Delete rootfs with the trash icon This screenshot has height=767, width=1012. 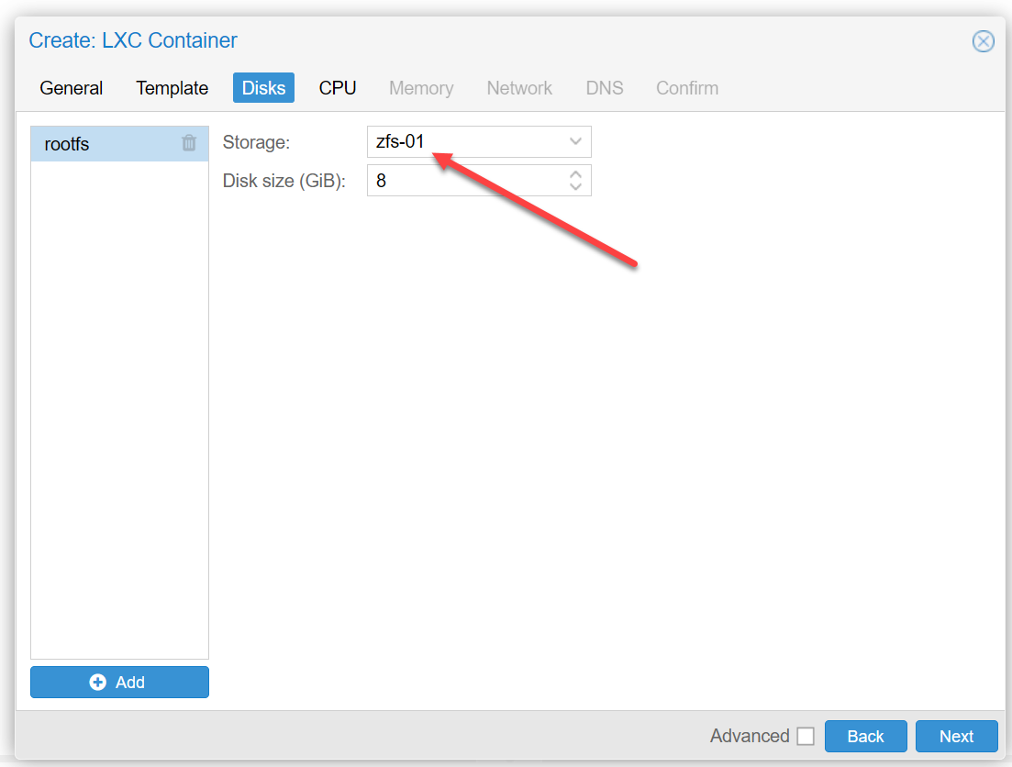click(188, 143)
